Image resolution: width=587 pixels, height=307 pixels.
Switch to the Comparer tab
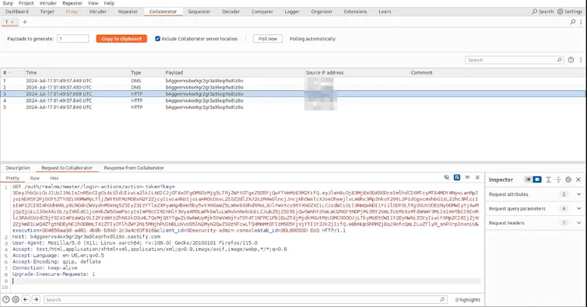[x=262, y=12]
